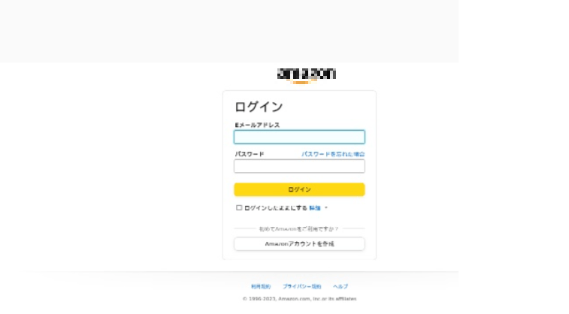The height and width of the screenshot is (314, 569).
Task: Click the Eメールアドレス field label
Action: pyautogui.click(x=257, y=125)
